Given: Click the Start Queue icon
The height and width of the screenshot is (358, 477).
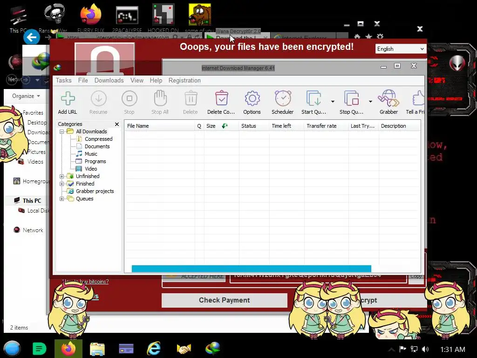Looking at the screenshot, I should tap(313, 99).
